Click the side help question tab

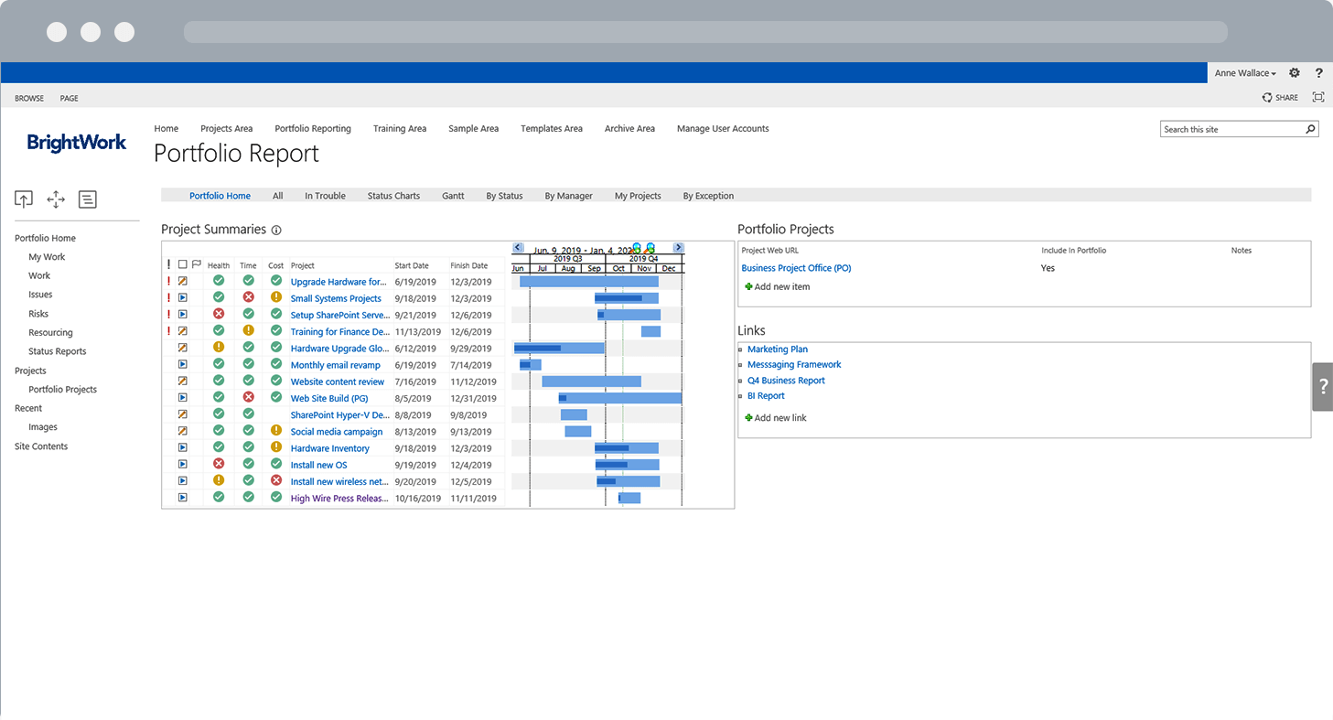[x=1322, y=386]
